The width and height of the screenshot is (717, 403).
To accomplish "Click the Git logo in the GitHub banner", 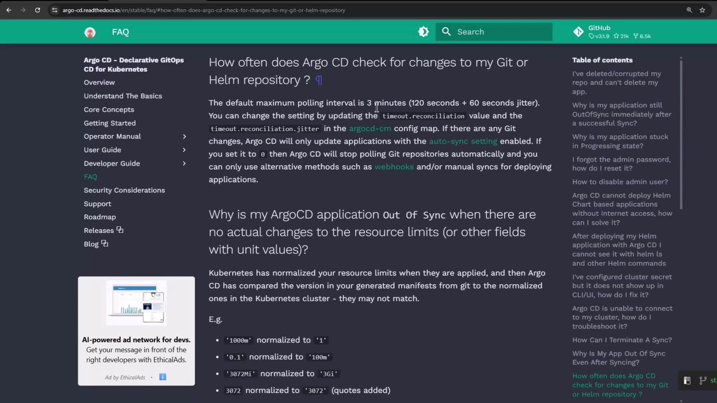I will (x=578, y=32).
